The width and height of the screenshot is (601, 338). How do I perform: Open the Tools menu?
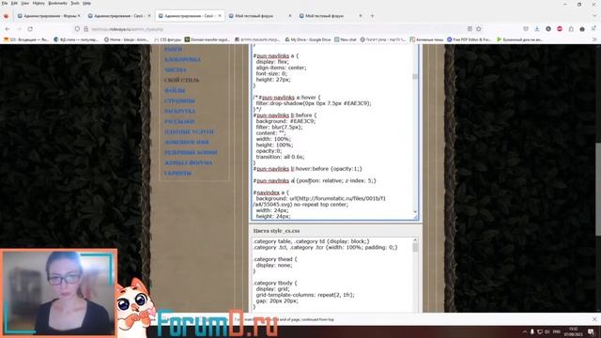[75, 3]
